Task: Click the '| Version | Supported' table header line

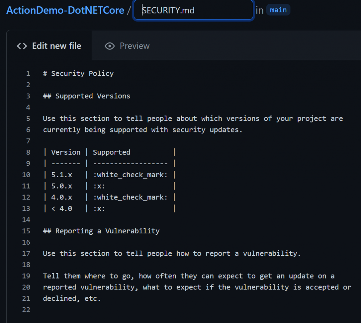Action: pos(110,152)
